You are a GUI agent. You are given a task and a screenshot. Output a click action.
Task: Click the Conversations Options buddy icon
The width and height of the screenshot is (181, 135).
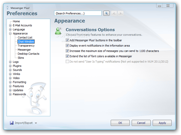point(58,31)
